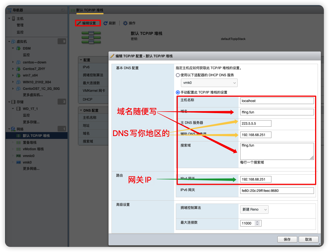Expand the centos-down VM tree node
This screenshot has height=252, width=329.
[13, 62]
